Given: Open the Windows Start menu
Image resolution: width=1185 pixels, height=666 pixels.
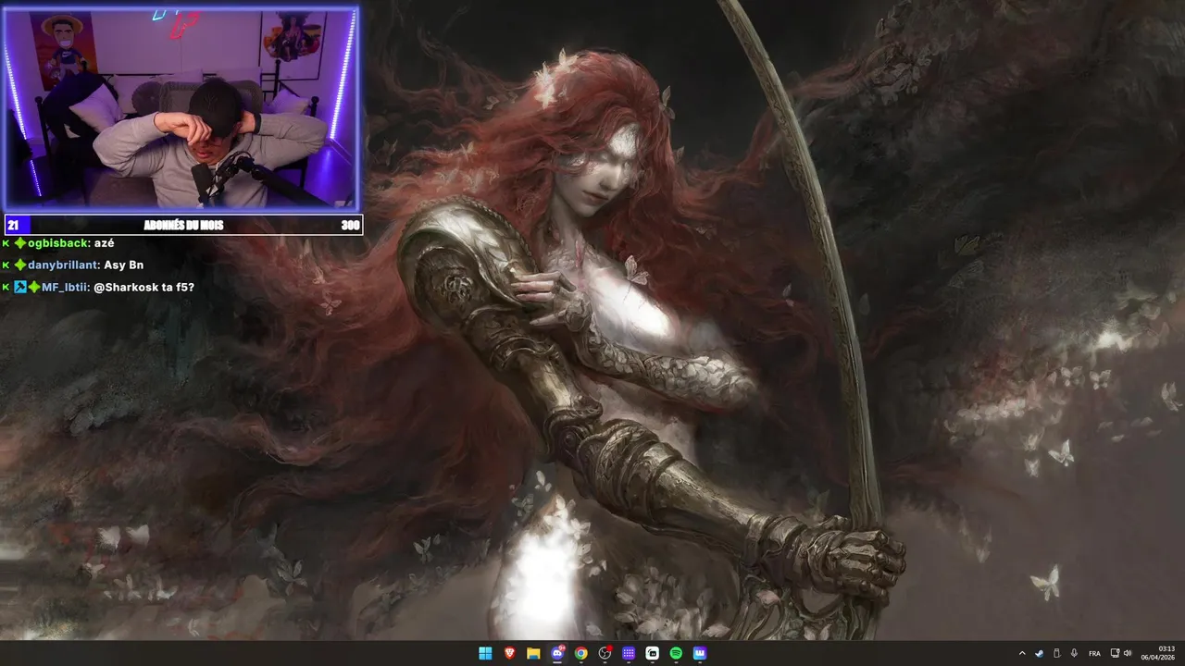Looking at the screenshot, I should pos(485,653).
